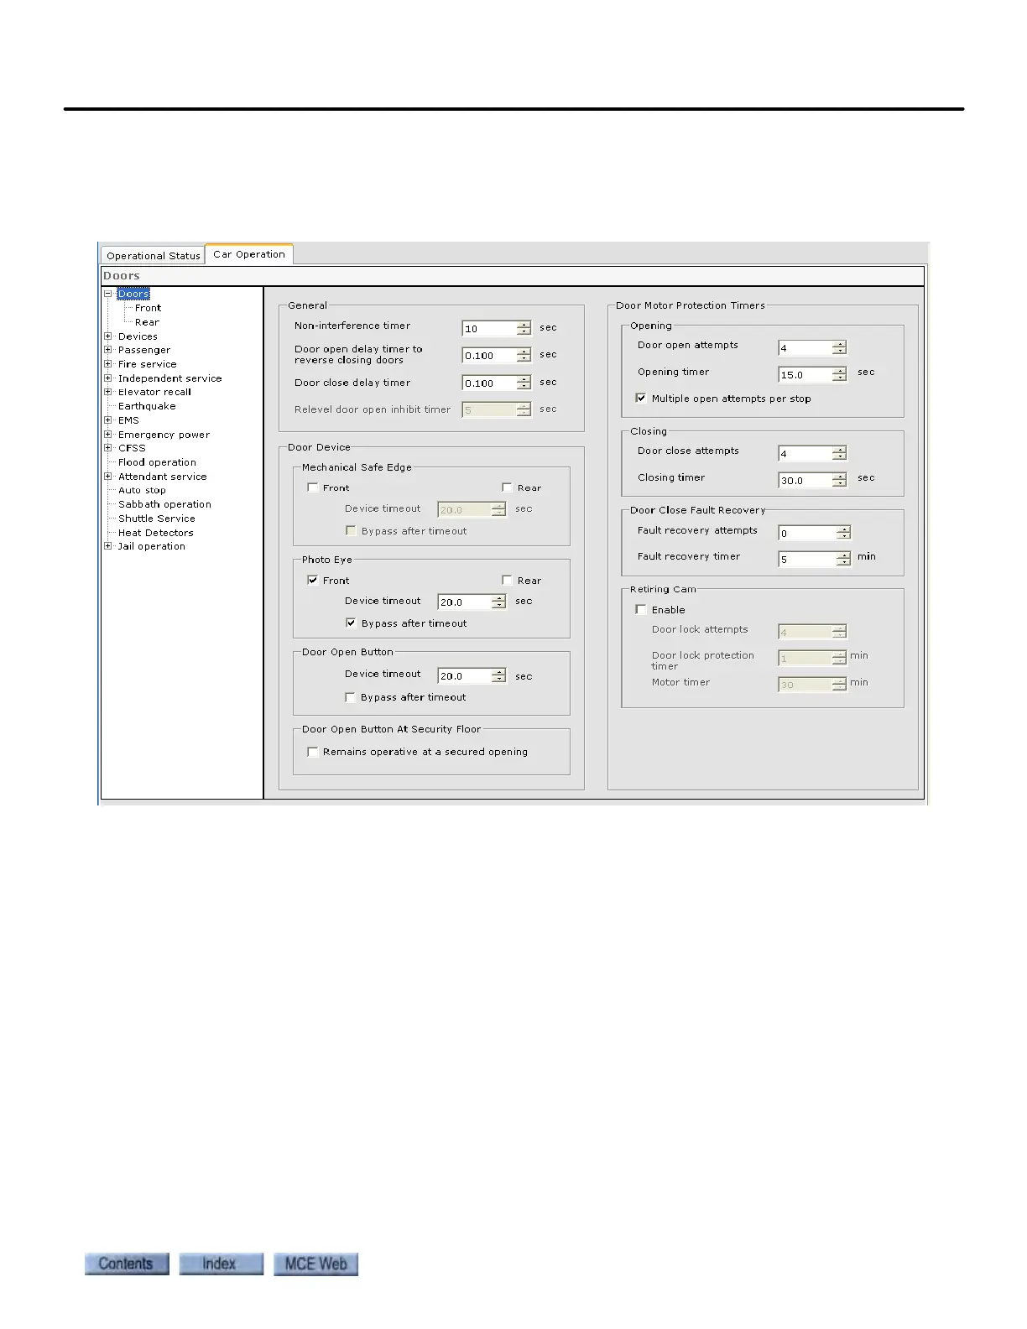1027x1329 pixels.
Task: Toggle Photo Eye Bypass after timeout
Action: 351,623
